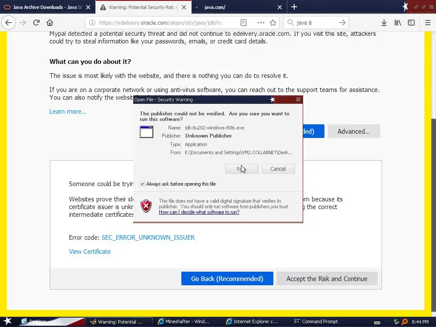Open View Certificate link
The height and width of the screenshot is (327, 436).
[x=90, y=251]
